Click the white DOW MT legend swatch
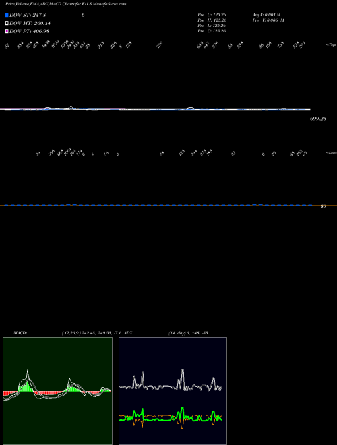Image resolution: width=337 pixels, height=445 pixels. [7, 24]
